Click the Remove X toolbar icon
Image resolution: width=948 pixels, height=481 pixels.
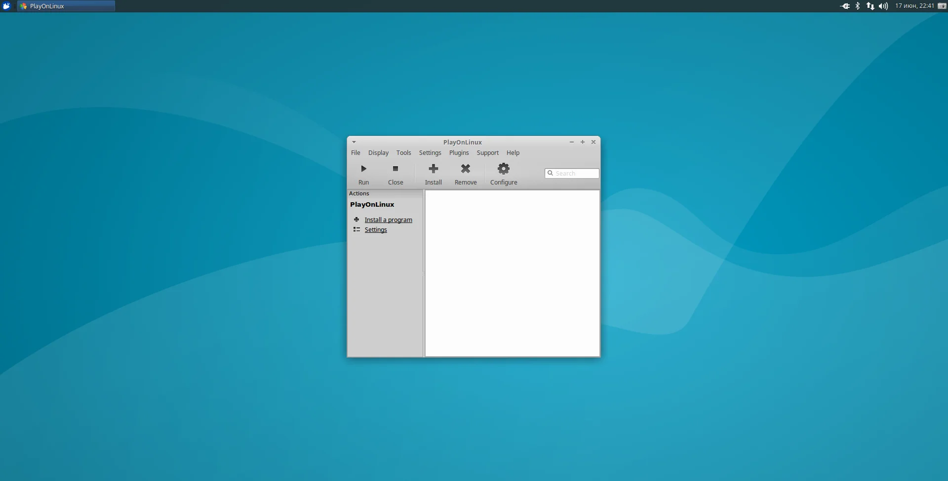click(x=466, y=169)
